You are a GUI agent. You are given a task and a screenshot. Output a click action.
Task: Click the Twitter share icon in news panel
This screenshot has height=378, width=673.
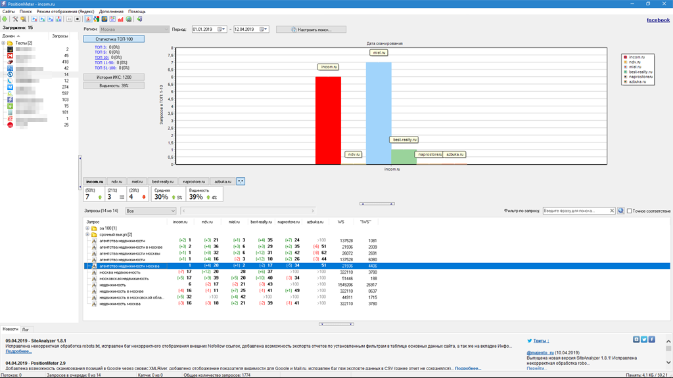(644, 339)
